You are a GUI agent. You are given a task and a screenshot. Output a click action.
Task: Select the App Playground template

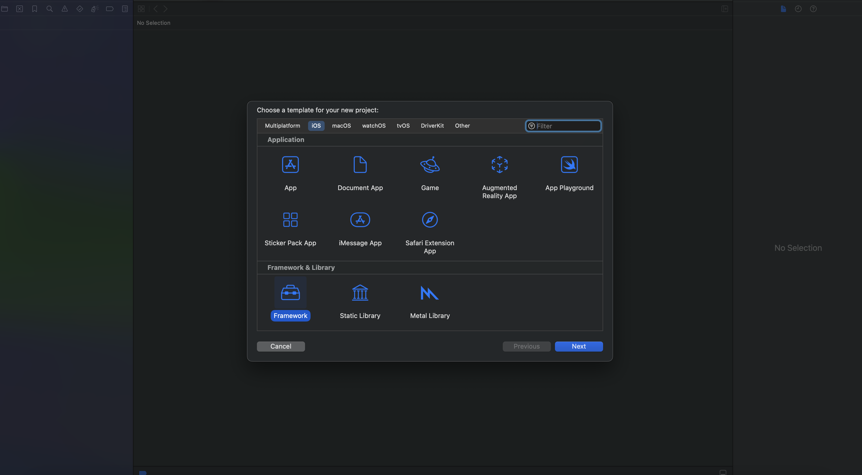[569, 173]
